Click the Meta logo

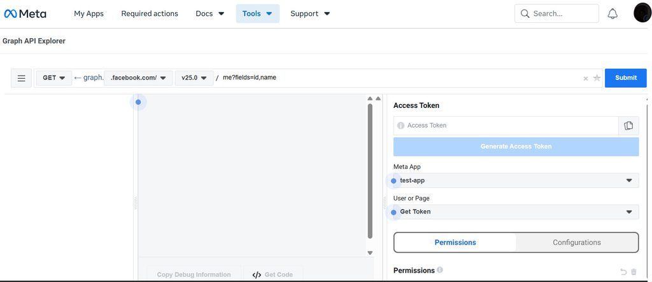coord(25,14)
